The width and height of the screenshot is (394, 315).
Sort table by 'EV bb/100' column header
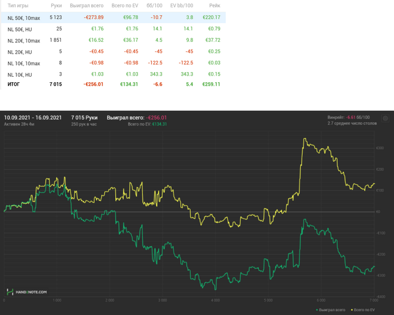(182, 6)
